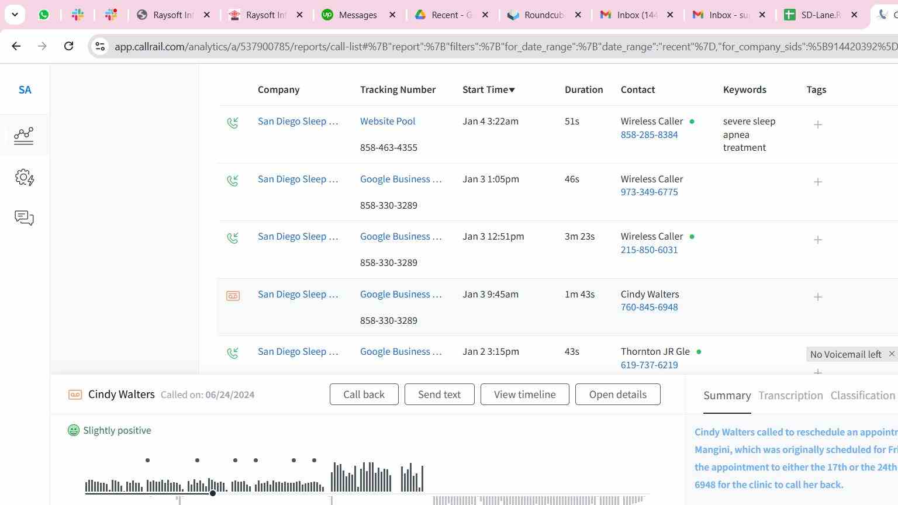Close the Messages browser tab
This screenshot has width=898, height=505.
pos(393,15)
